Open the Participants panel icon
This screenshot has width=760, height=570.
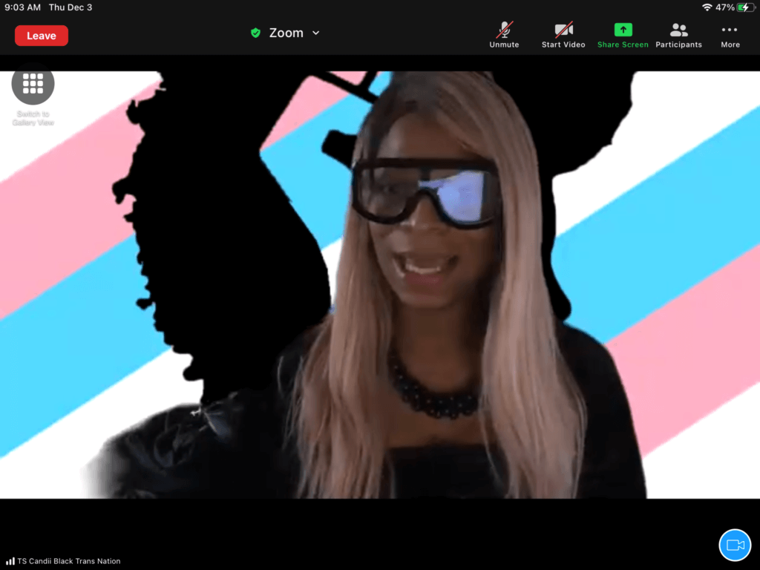point(678,30)
